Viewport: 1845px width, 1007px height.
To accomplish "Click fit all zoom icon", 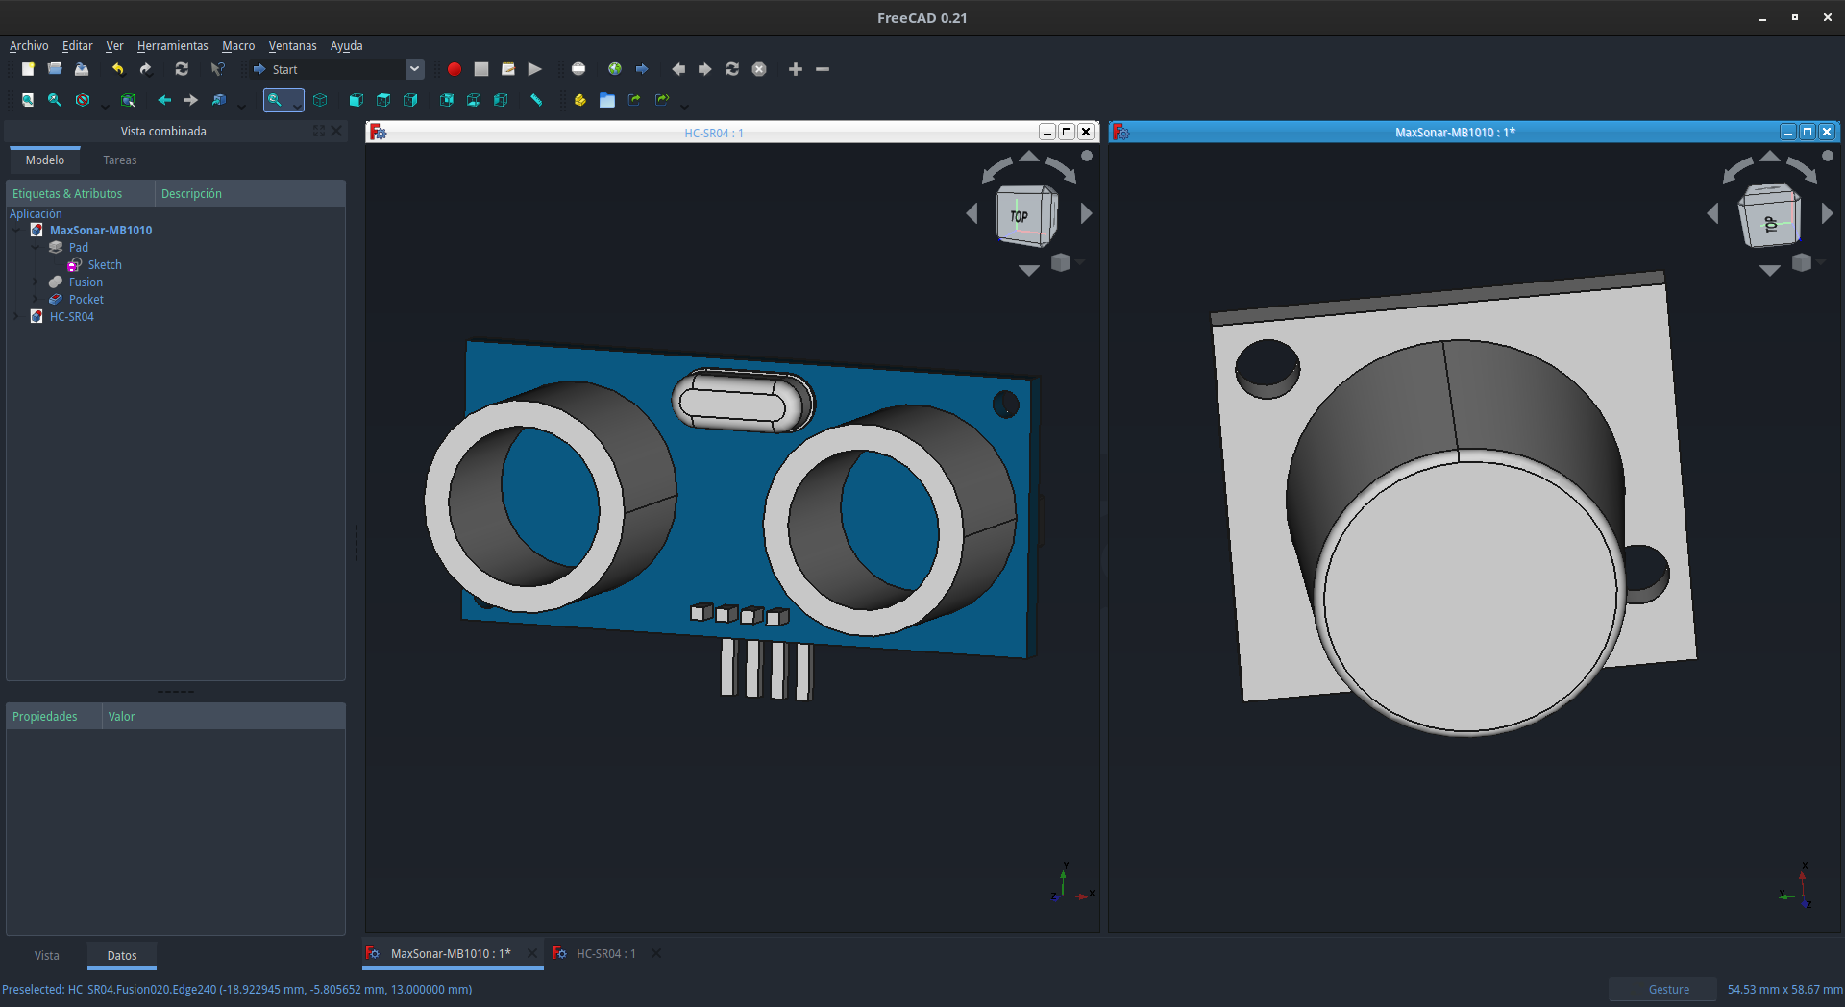I will 28,100.
